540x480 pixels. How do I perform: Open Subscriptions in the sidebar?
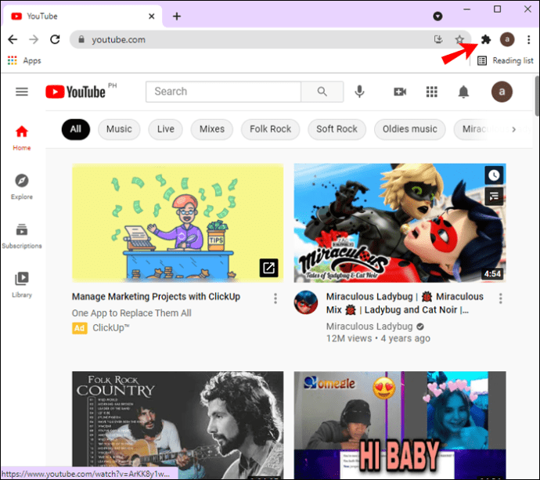(x=22, y=236)
